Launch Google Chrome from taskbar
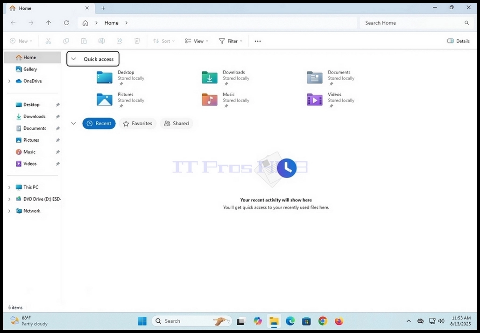 click(x=323, y=321)
